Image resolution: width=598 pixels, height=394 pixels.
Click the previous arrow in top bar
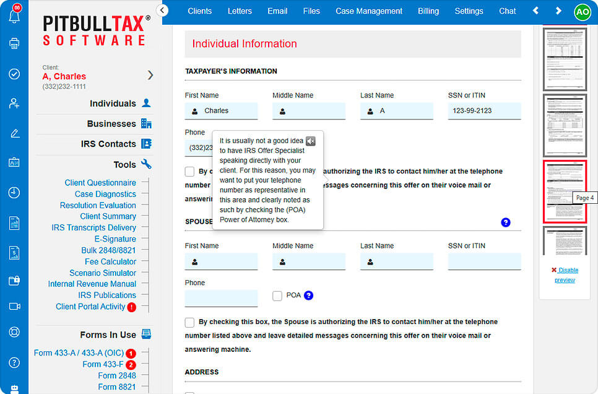[x=536, y=11]
